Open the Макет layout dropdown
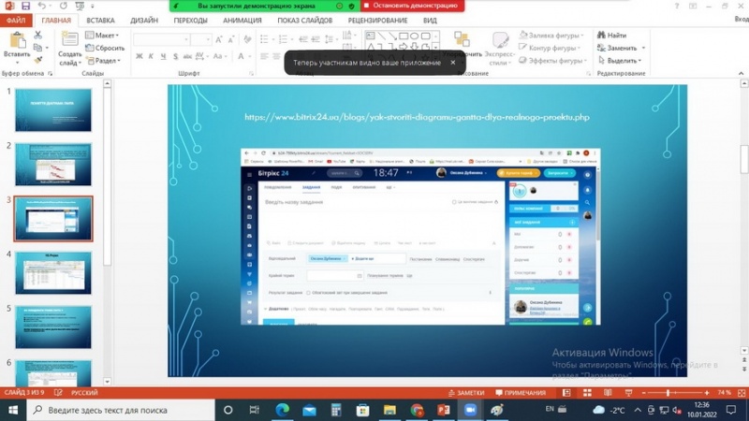 106,36
